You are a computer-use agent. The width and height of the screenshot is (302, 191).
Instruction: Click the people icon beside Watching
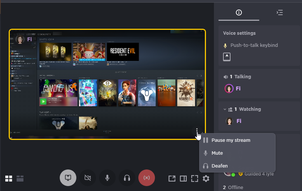[x=230, y=109]
